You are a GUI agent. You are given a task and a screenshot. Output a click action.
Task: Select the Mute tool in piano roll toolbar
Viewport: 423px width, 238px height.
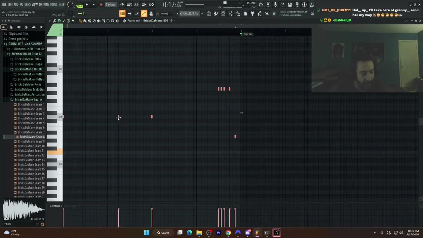[x=99, y=21]
